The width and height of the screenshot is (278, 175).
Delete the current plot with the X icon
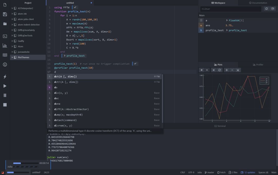coord(214,70)
